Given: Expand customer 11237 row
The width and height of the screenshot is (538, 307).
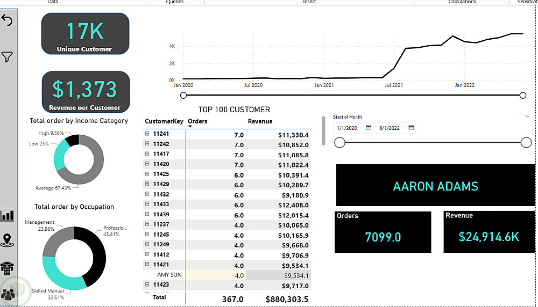Looking at the screenshot, I should click(x=147, y=224).
